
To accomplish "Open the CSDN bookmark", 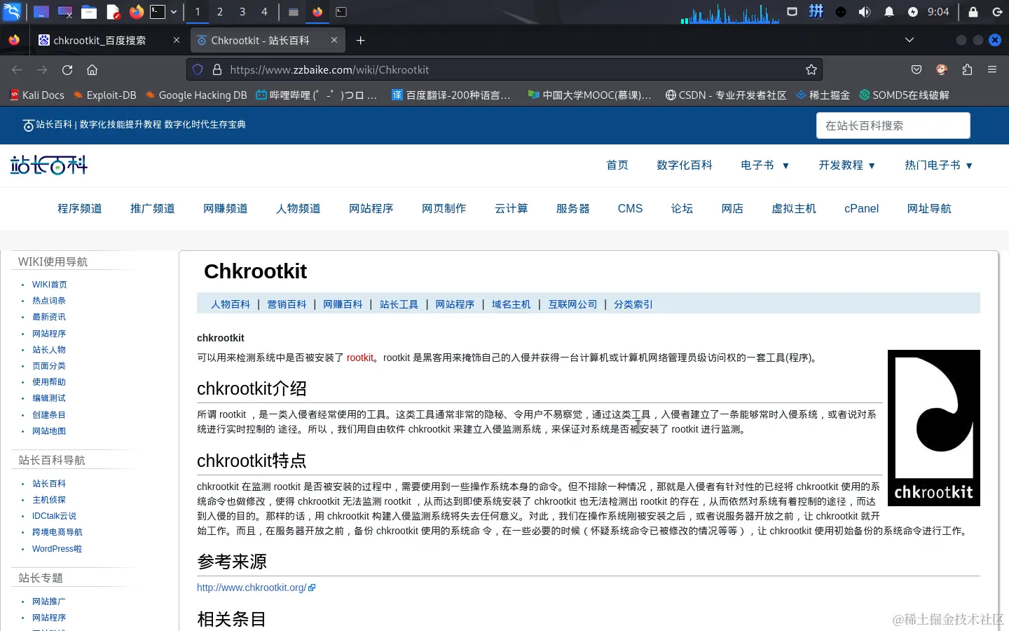I will coord(726,95).
